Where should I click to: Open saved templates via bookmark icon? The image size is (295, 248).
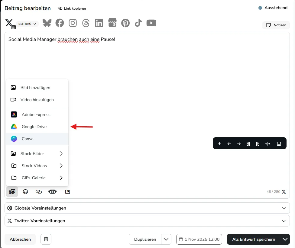click(x=67, y=191)
